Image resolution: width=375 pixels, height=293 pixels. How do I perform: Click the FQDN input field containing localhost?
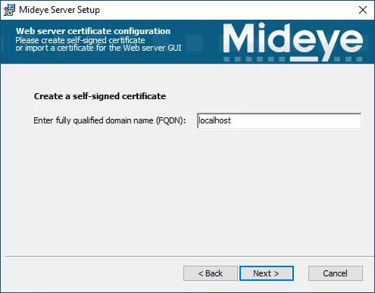point(279,120)
